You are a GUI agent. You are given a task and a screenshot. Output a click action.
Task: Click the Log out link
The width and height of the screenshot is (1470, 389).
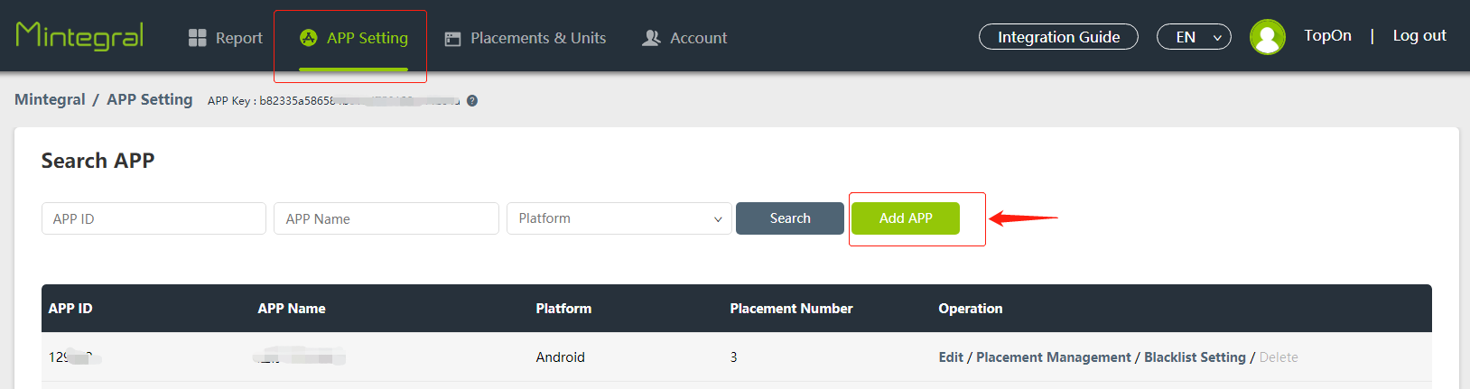[x=1419, y=36]
